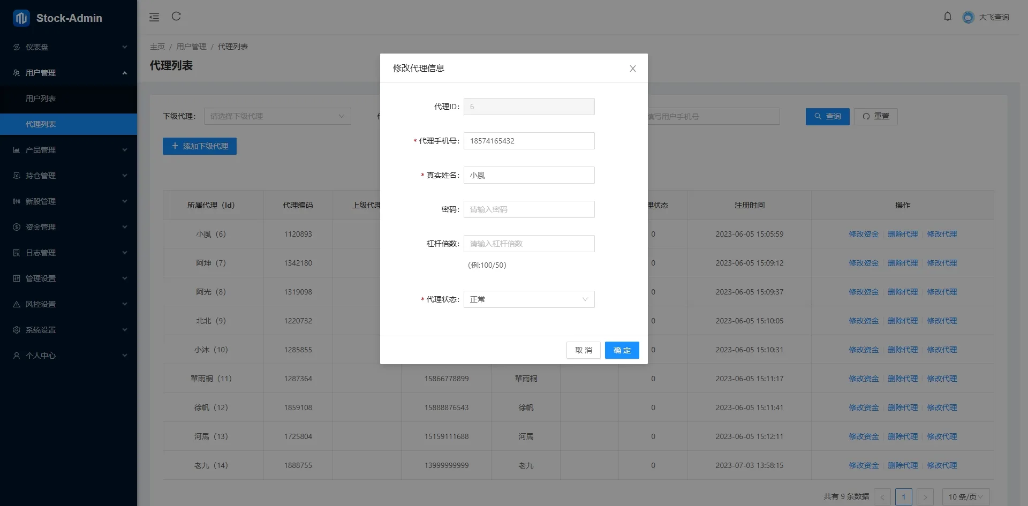Screen dimensions: 1028x506
Task: Open the 10 条/页 page size dropdown
Action: [x=965, y=497]
